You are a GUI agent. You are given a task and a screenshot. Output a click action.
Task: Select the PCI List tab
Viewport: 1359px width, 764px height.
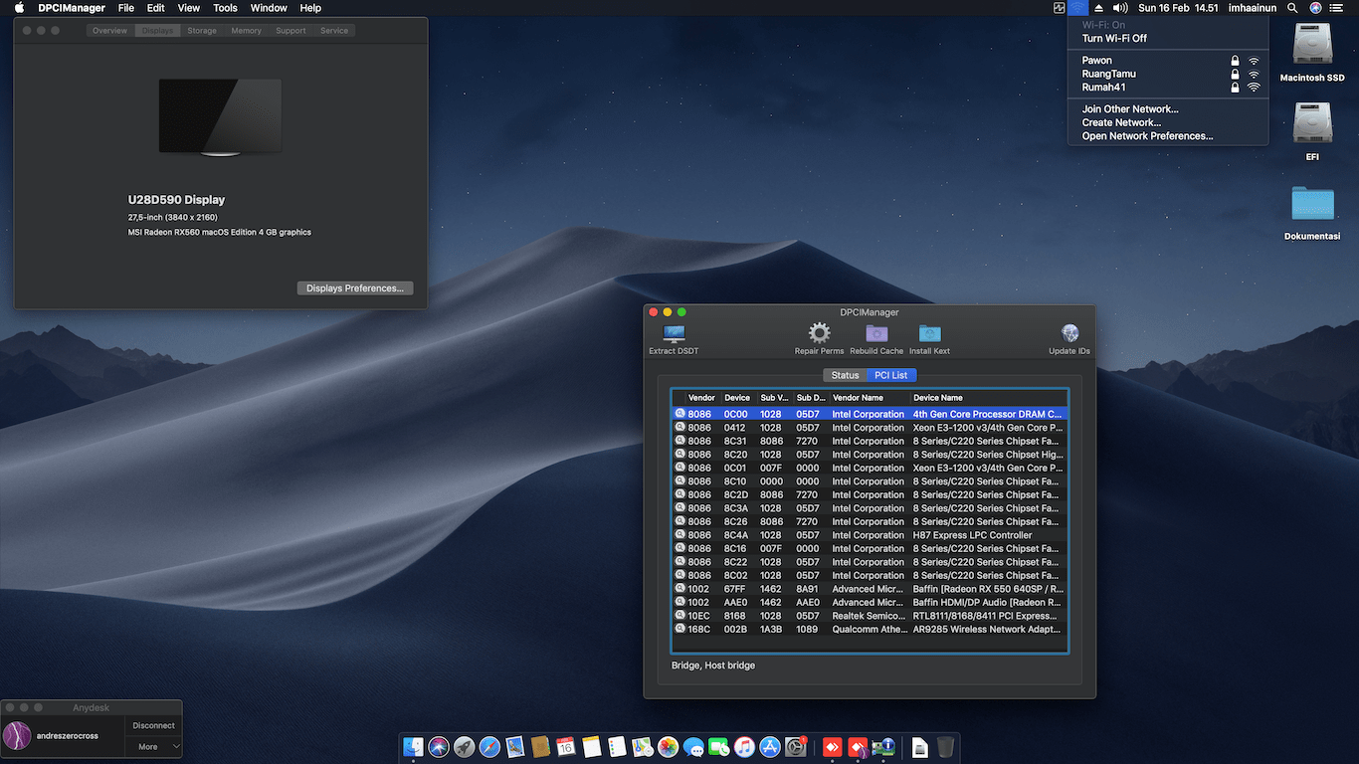tap(890, 375)
